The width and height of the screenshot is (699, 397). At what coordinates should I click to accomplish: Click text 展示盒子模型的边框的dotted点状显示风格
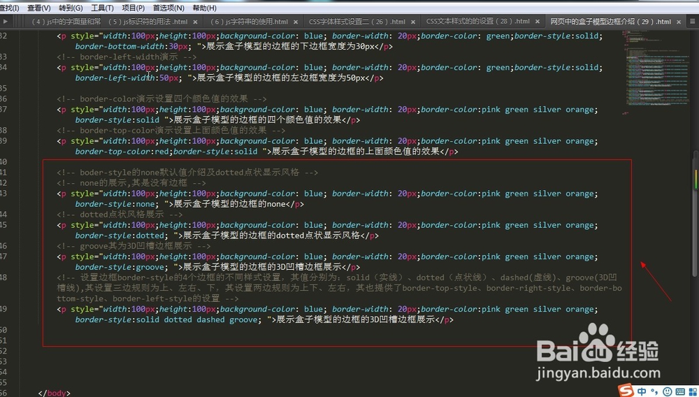click(x=271, y=236)
